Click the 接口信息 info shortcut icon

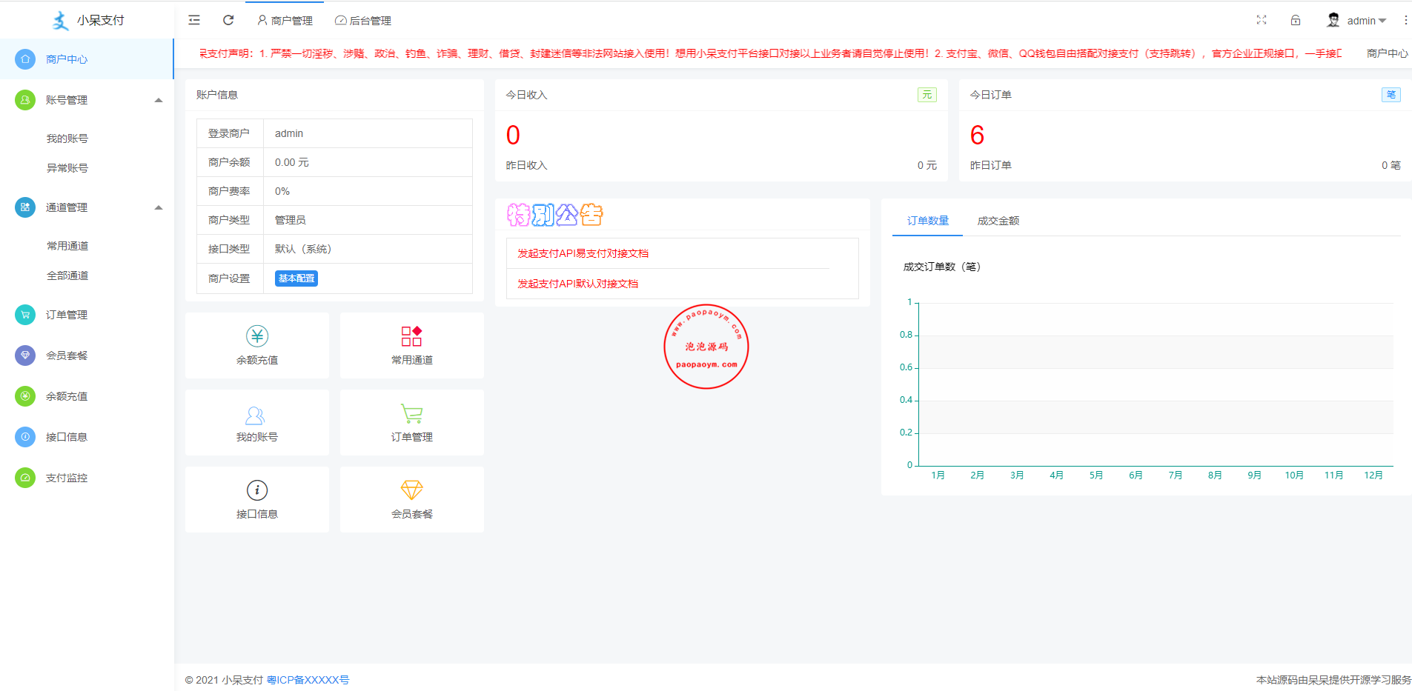(257, 490)
